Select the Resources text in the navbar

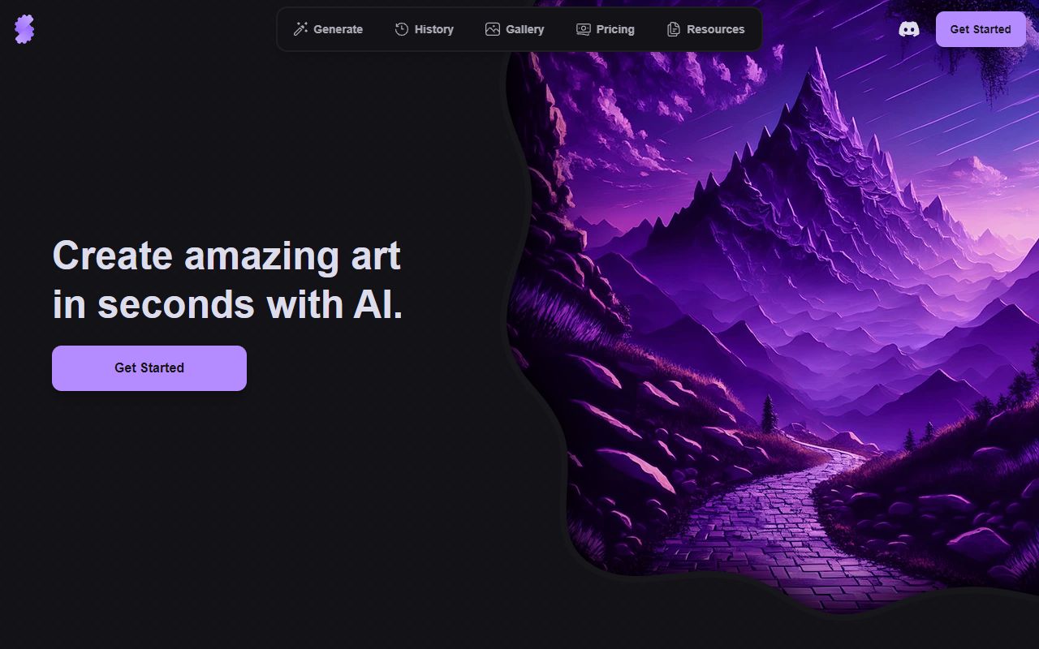(715, 29)
